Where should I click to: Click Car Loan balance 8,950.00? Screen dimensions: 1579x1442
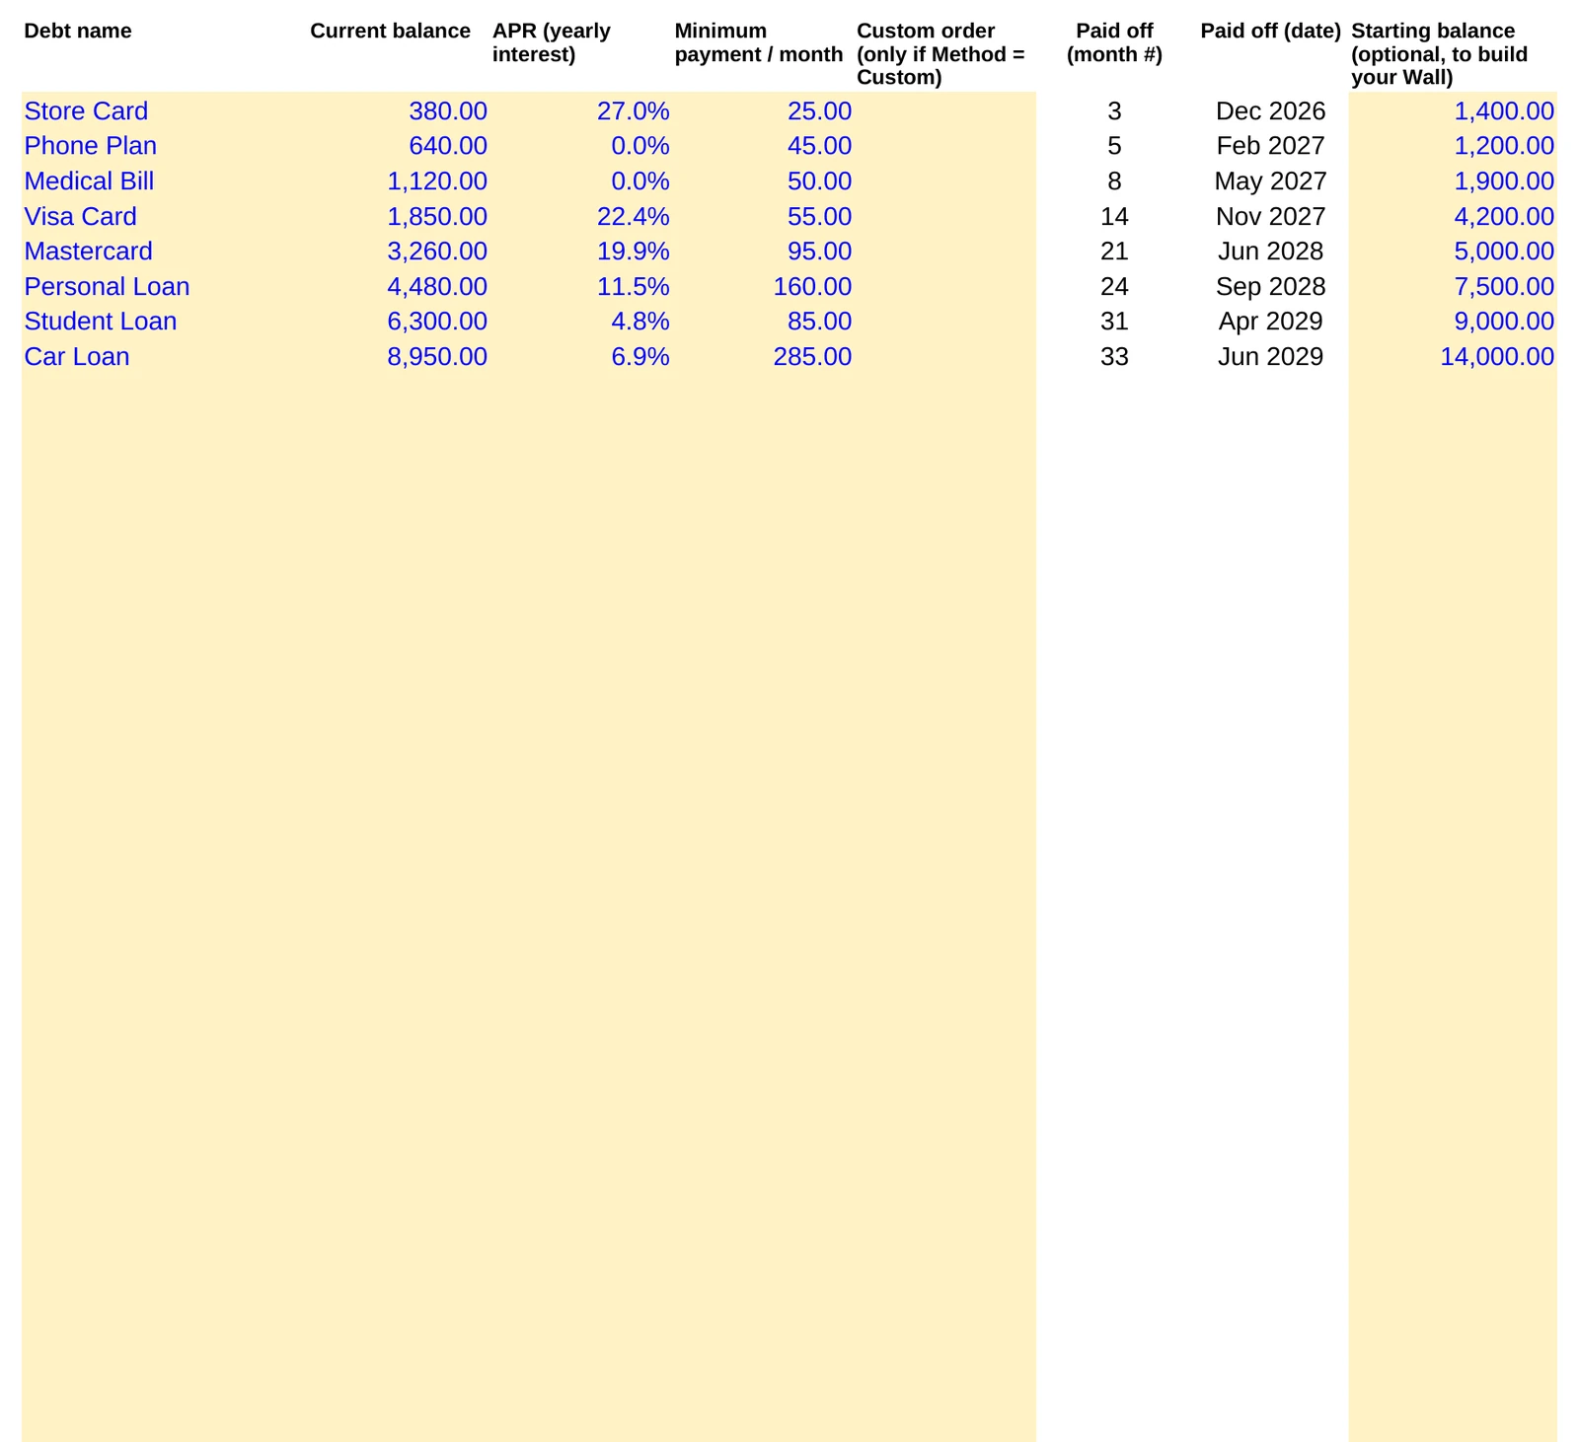437,356
